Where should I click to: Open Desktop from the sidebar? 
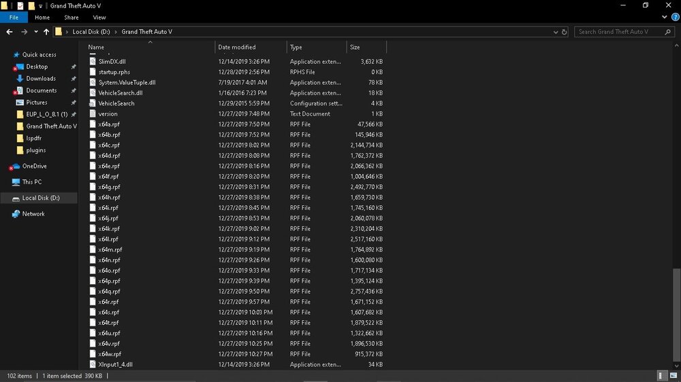[x=37, y=67]
